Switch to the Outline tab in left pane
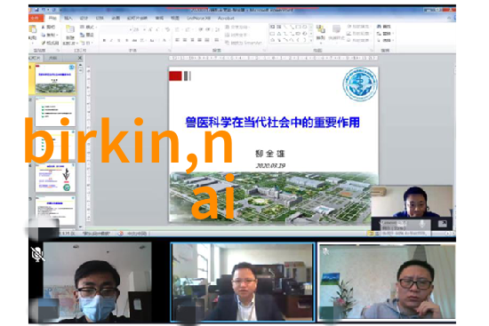 (x=52, y=58)
